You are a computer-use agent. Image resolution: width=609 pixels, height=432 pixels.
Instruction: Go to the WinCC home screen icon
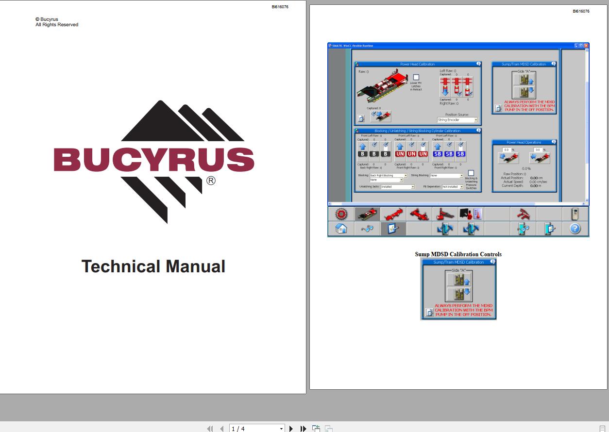click(341, 229)
